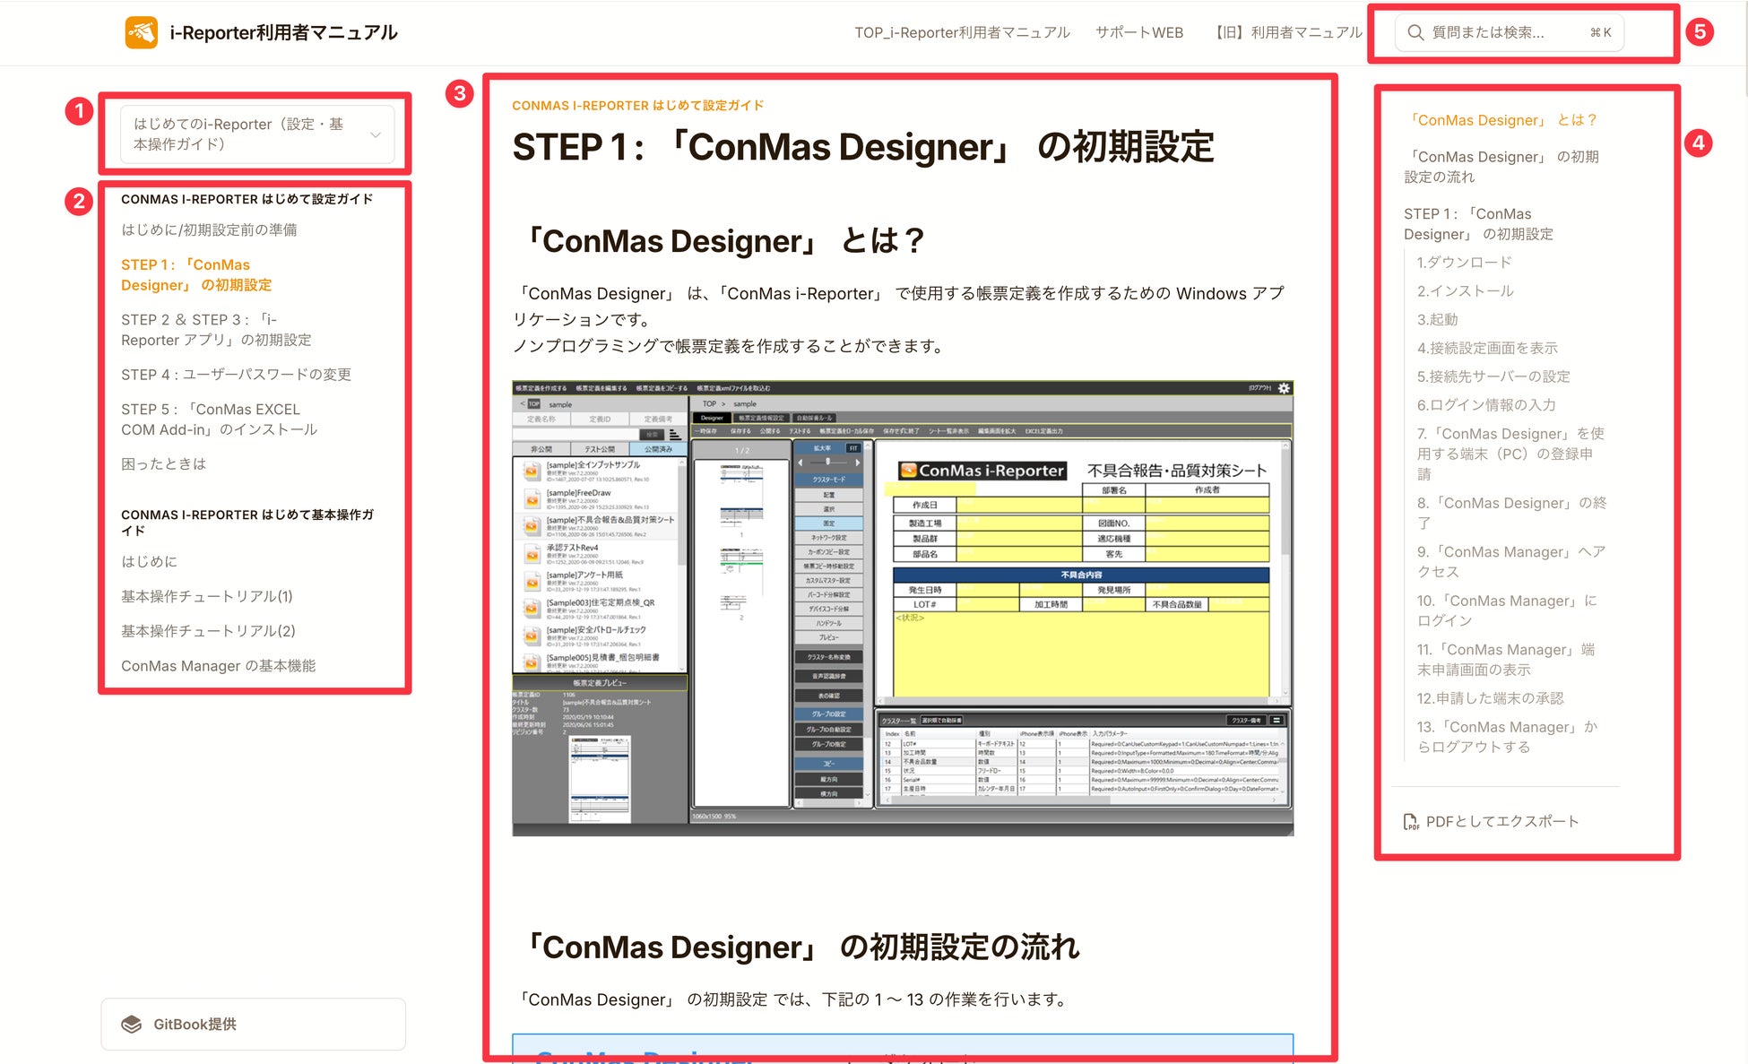Open はじめに/初期設定前の準備 in the sidebar
Image resolution: width=1748 pixels, height=1064 pixels.
(x=209, y=229)
